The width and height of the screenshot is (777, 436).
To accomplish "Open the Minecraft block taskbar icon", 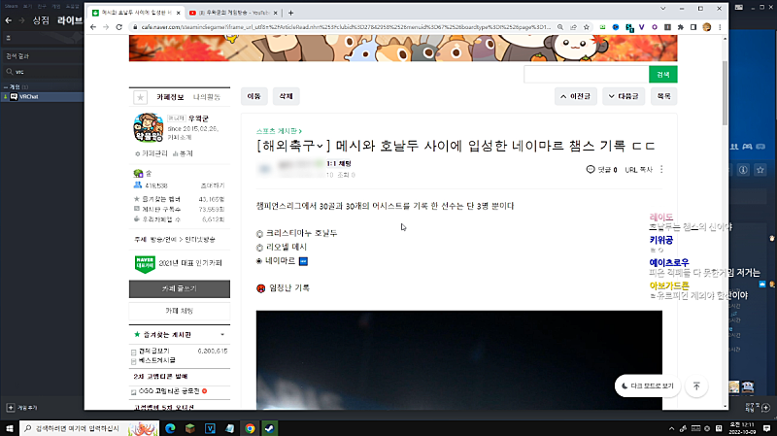I will [190, 428].
